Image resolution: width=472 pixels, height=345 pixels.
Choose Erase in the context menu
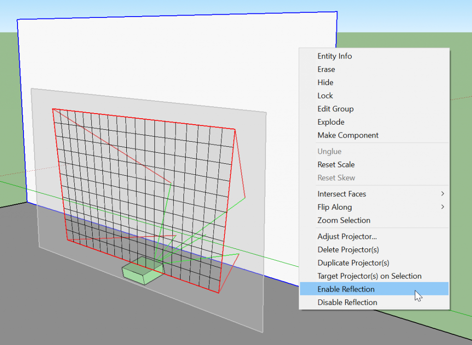click(374, 69)
